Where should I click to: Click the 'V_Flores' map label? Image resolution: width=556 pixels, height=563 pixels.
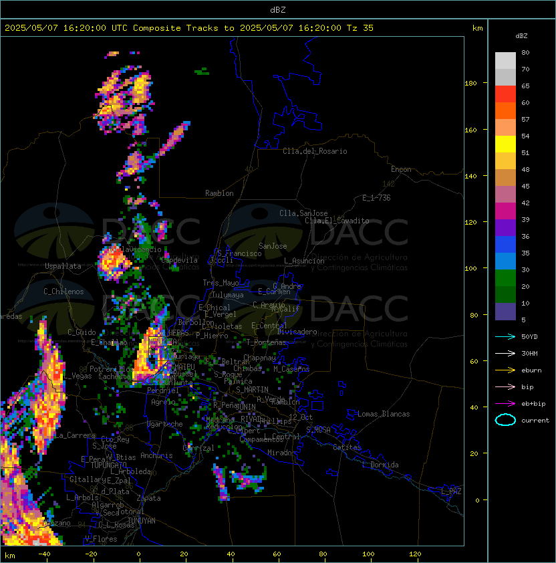[101, 539]
